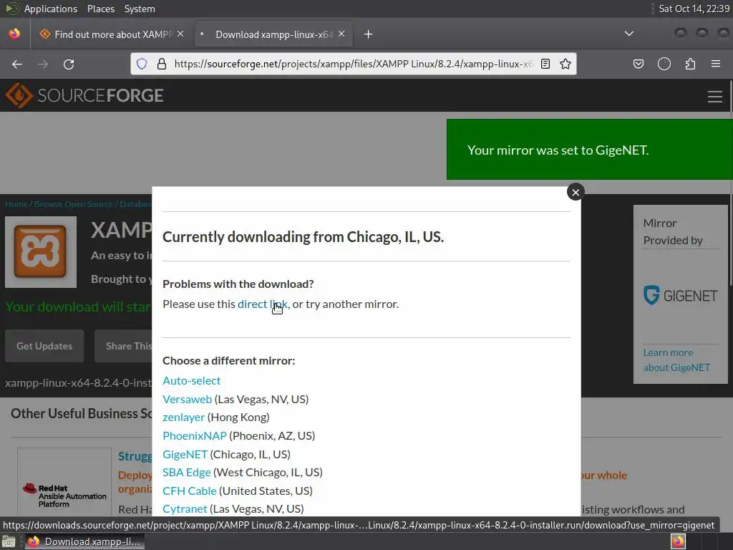Select Download xampp-li... taskbar window button
The width and height of the screenshot is (733, 550).
coord(84,542)
